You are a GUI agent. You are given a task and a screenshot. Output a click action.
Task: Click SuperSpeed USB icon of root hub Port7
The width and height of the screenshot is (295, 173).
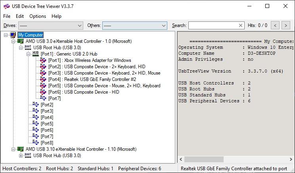(36, 136)
